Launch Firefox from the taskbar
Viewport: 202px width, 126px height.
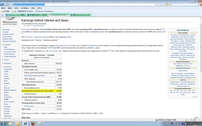[x=33, y=124]
